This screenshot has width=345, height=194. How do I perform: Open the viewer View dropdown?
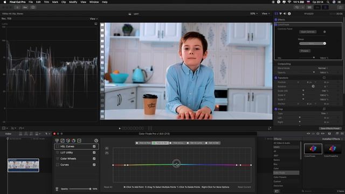click(266, 13)
